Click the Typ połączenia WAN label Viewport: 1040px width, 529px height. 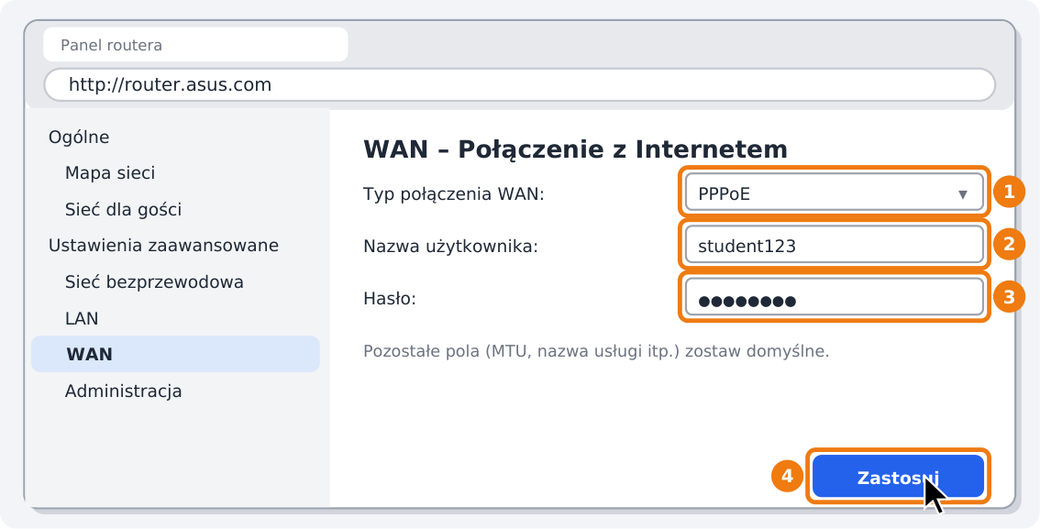[454, 194]
